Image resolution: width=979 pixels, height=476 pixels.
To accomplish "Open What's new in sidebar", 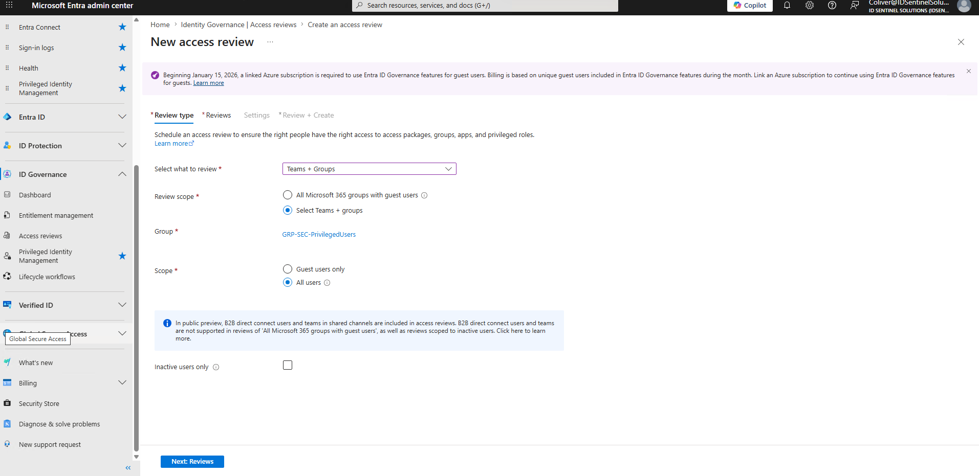I will pyautogui.click(x=36, y=363).
